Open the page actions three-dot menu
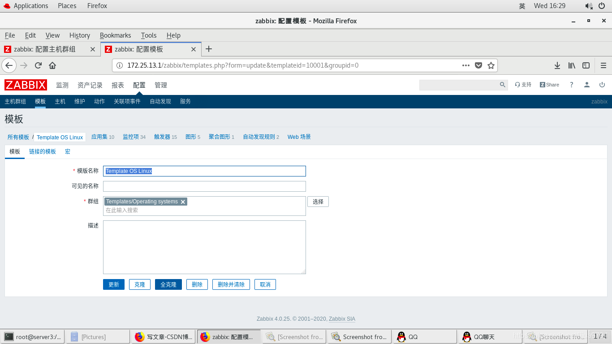612x344 pixels. pos(466,65)
